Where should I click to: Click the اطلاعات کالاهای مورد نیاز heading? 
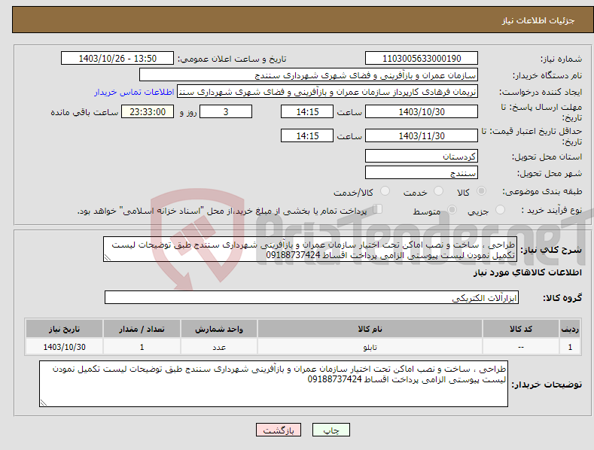tap(527, 272)
